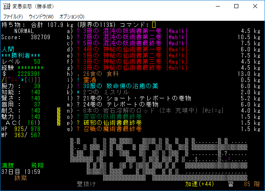Click the コマンド input cursor box
The height and width of the screenshot is (191, 265).
click(x=154, y=24)
